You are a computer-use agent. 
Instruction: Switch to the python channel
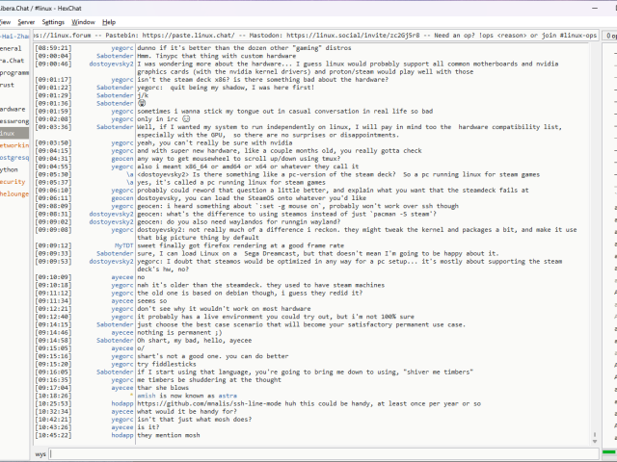tap(11, 168)
